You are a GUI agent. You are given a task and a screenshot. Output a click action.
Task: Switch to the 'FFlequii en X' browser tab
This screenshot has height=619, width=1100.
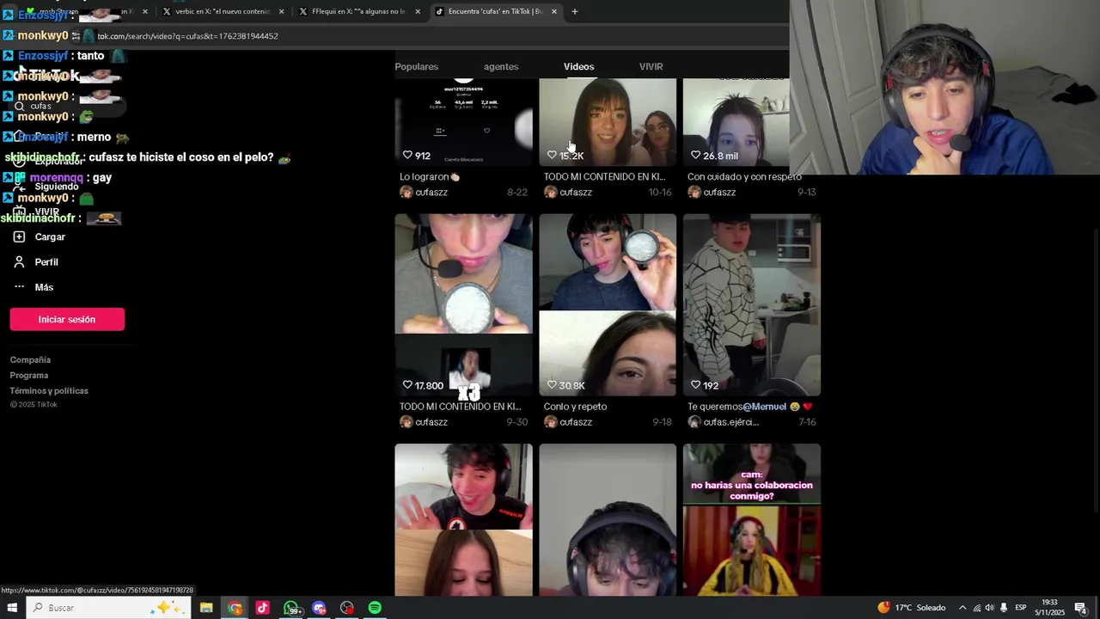[358, 11]
